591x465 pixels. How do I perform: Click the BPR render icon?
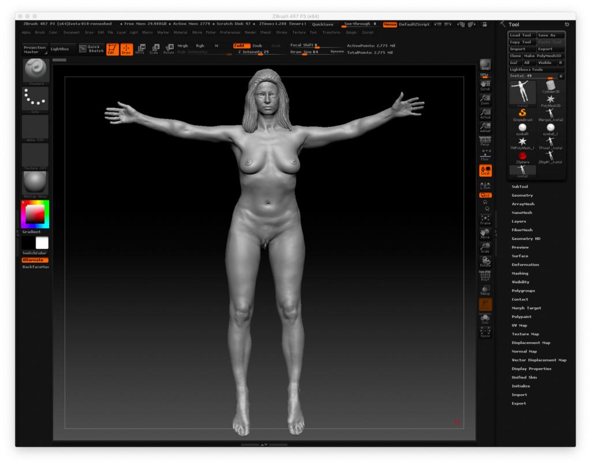click(485, 65)
